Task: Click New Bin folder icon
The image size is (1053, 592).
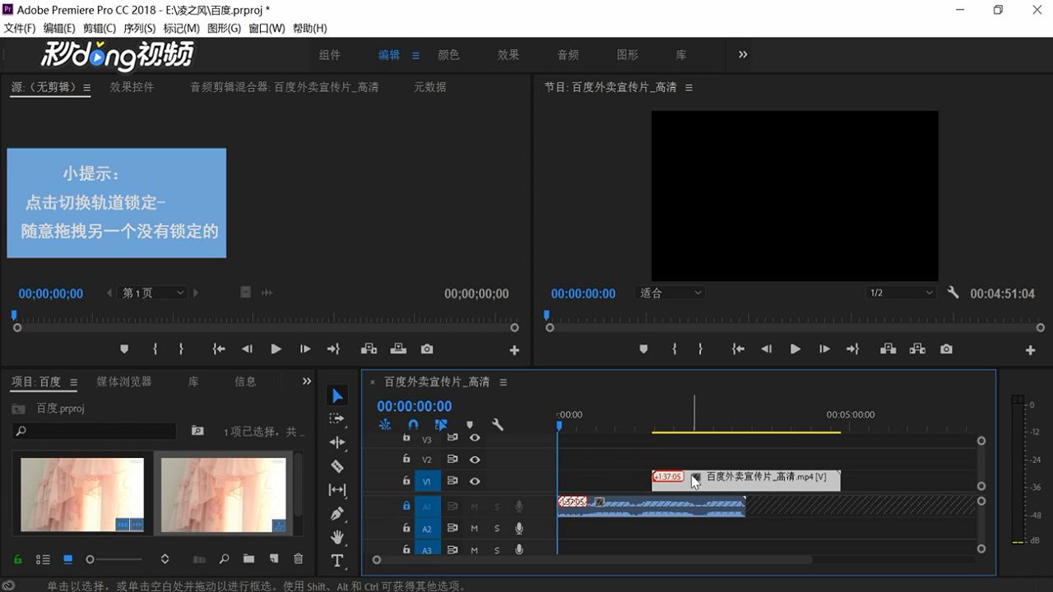Action: pyautogui.click(x=248, y=559)
